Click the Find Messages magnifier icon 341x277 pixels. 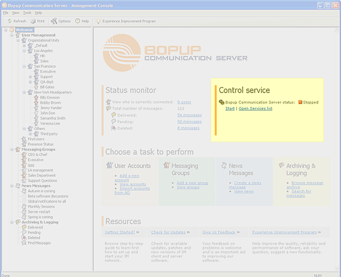tap(23, 243)
